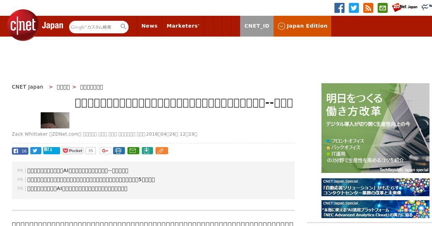This screenshot has width=432, height=226.
Task: Open the Twitter icon in top bar
Action: (x=354, y=8)
